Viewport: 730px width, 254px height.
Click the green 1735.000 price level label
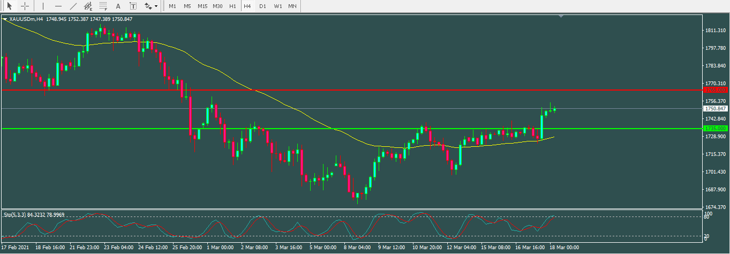[x=716, y=129]
